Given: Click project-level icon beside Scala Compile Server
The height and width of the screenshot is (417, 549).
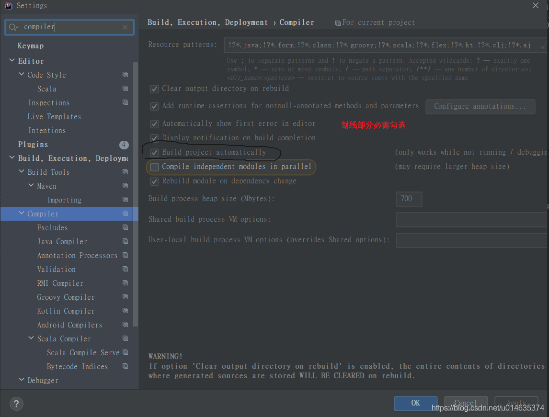Looking at the screenshot, I should 125,352.
